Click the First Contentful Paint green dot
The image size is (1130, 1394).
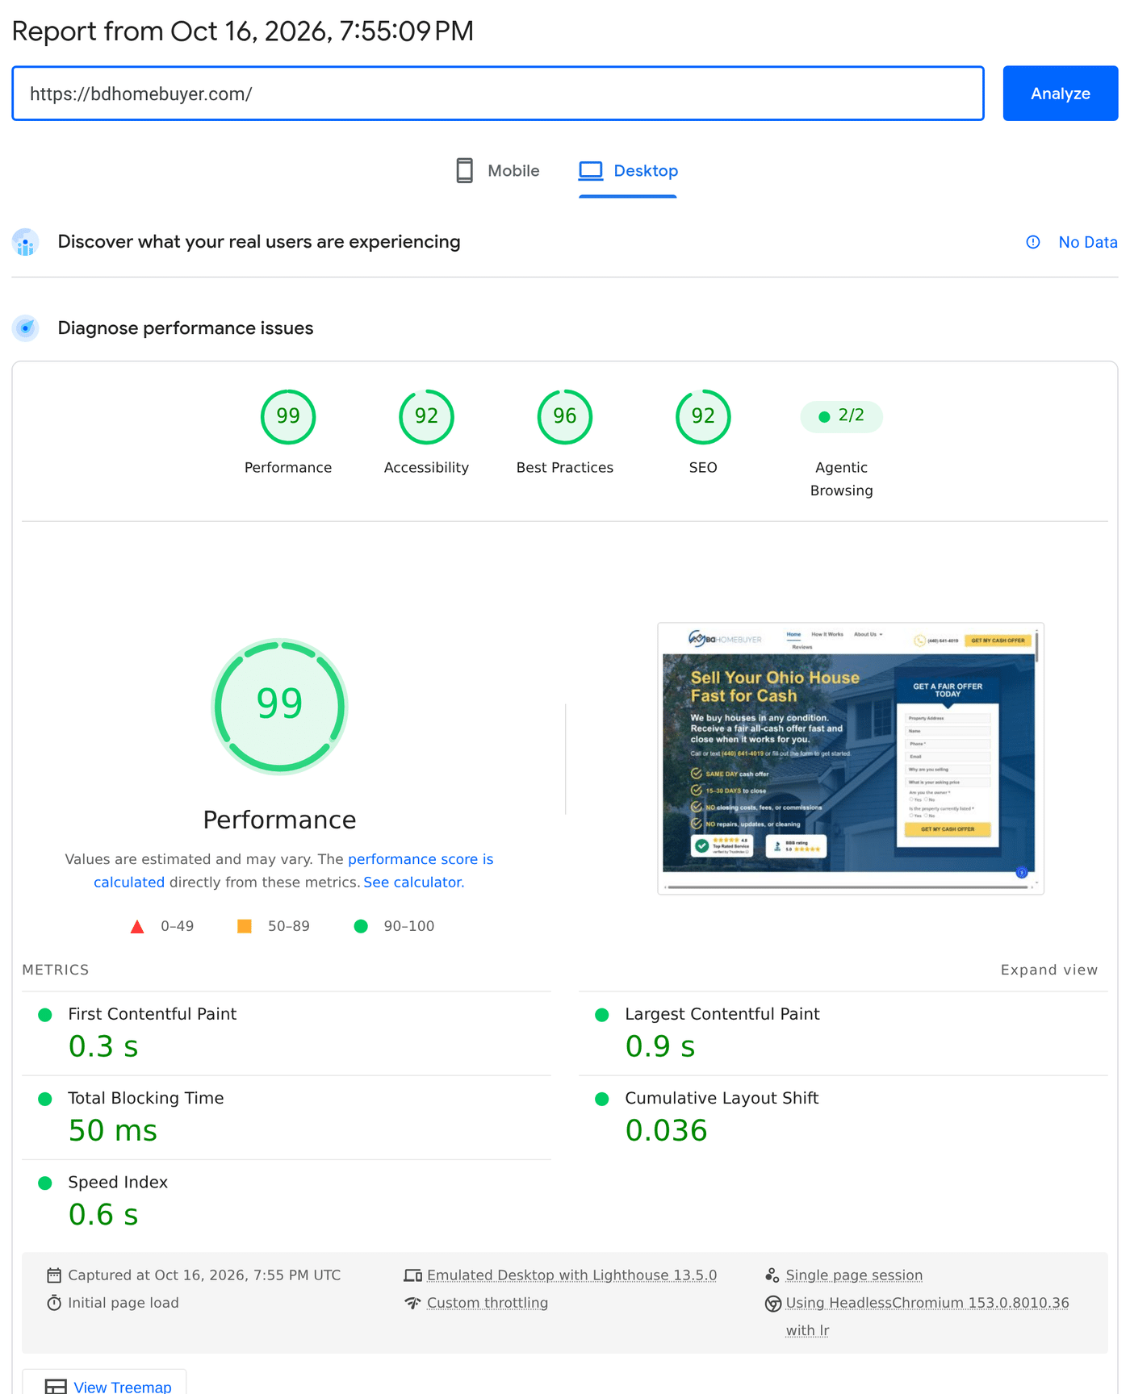click(45, 1015)
